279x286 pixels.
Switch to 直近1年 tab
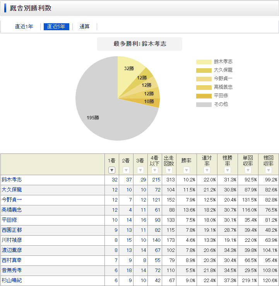[x=24, y=27]
